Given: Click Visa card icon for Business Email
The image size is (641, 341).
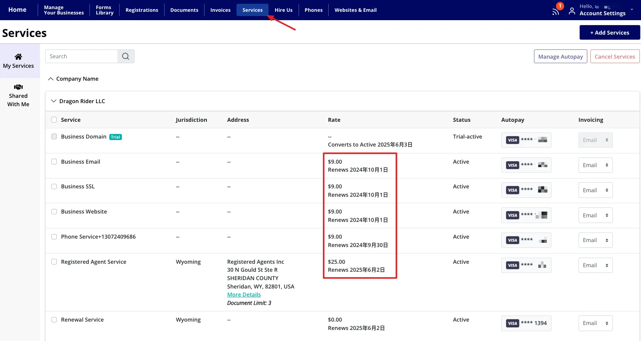Looking at the screenshot, I should [x=512, y=165].
